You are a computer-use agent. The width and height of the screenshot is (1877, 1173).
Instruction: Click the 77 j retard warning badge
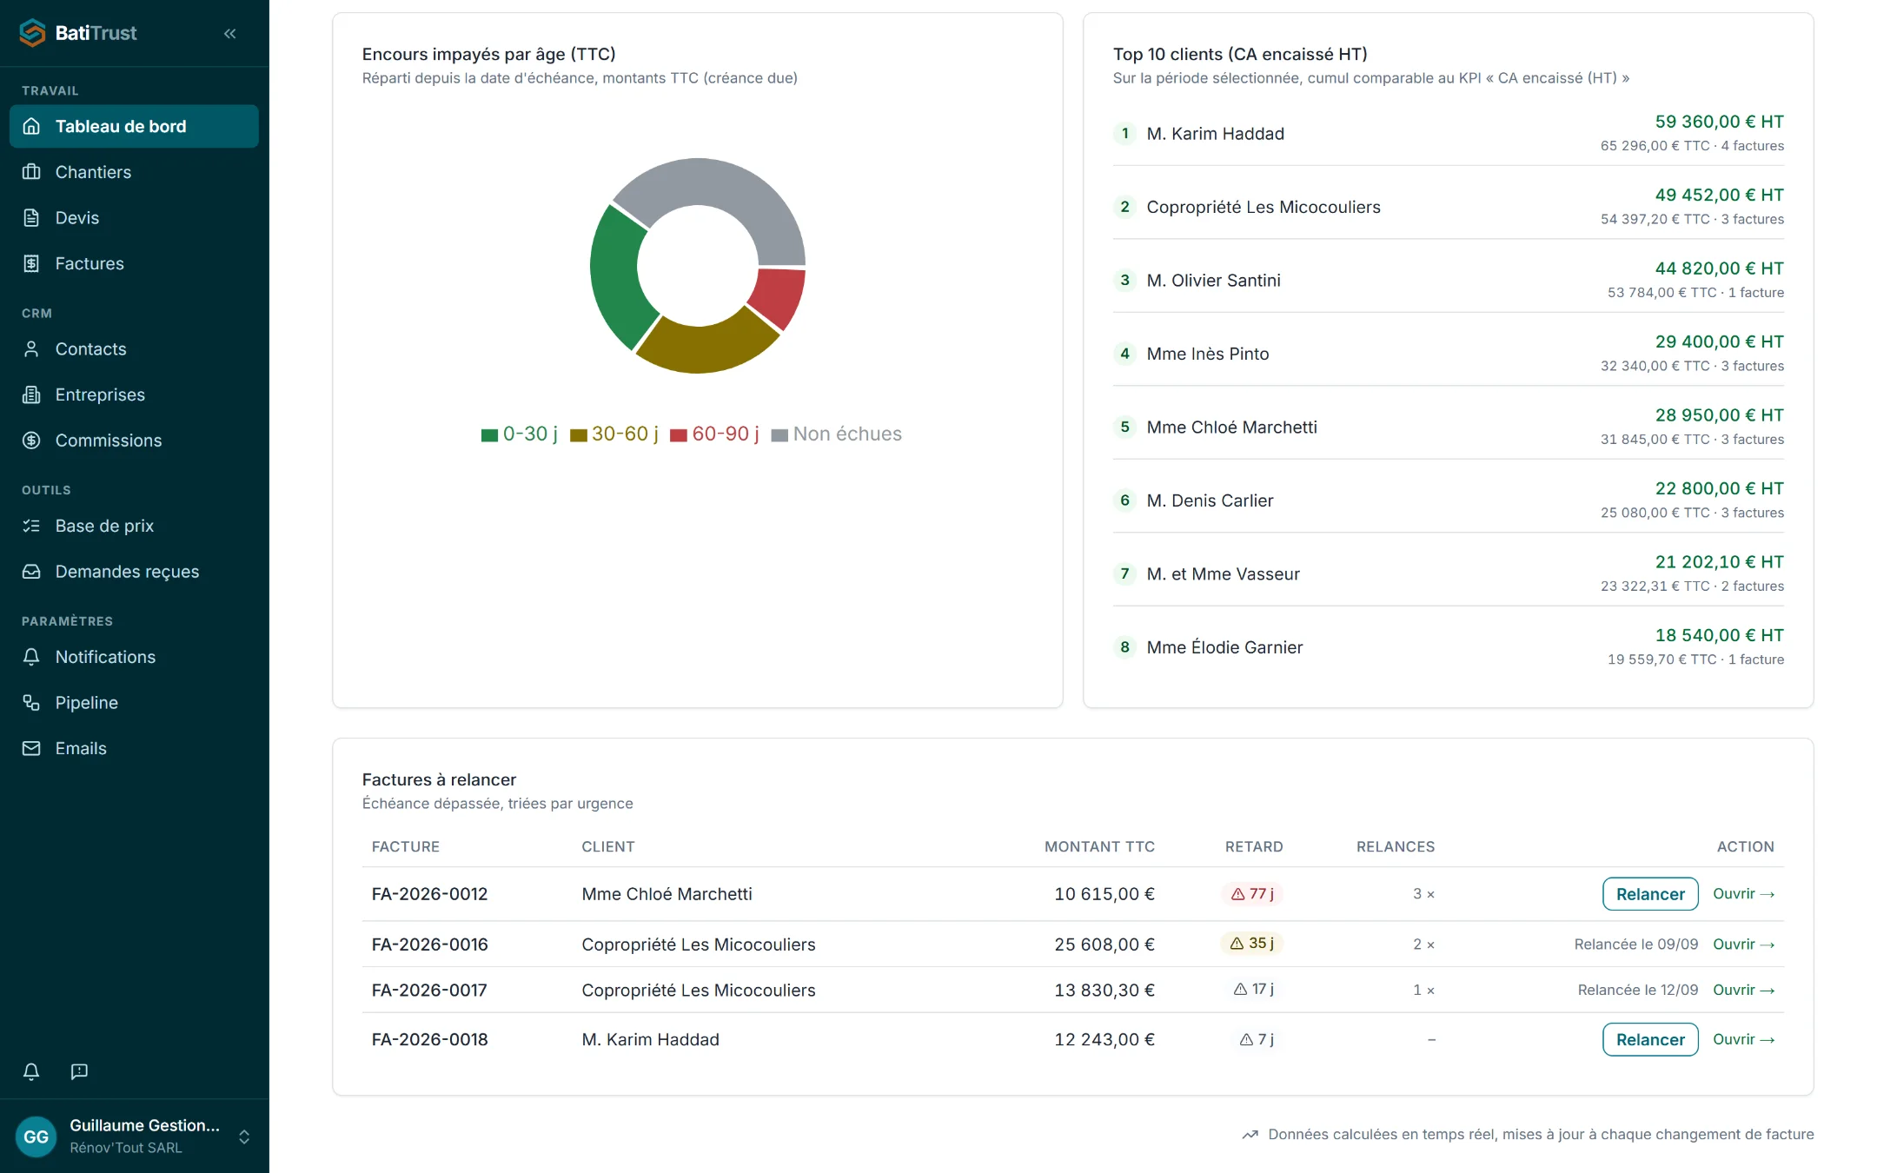[1252, 894]
